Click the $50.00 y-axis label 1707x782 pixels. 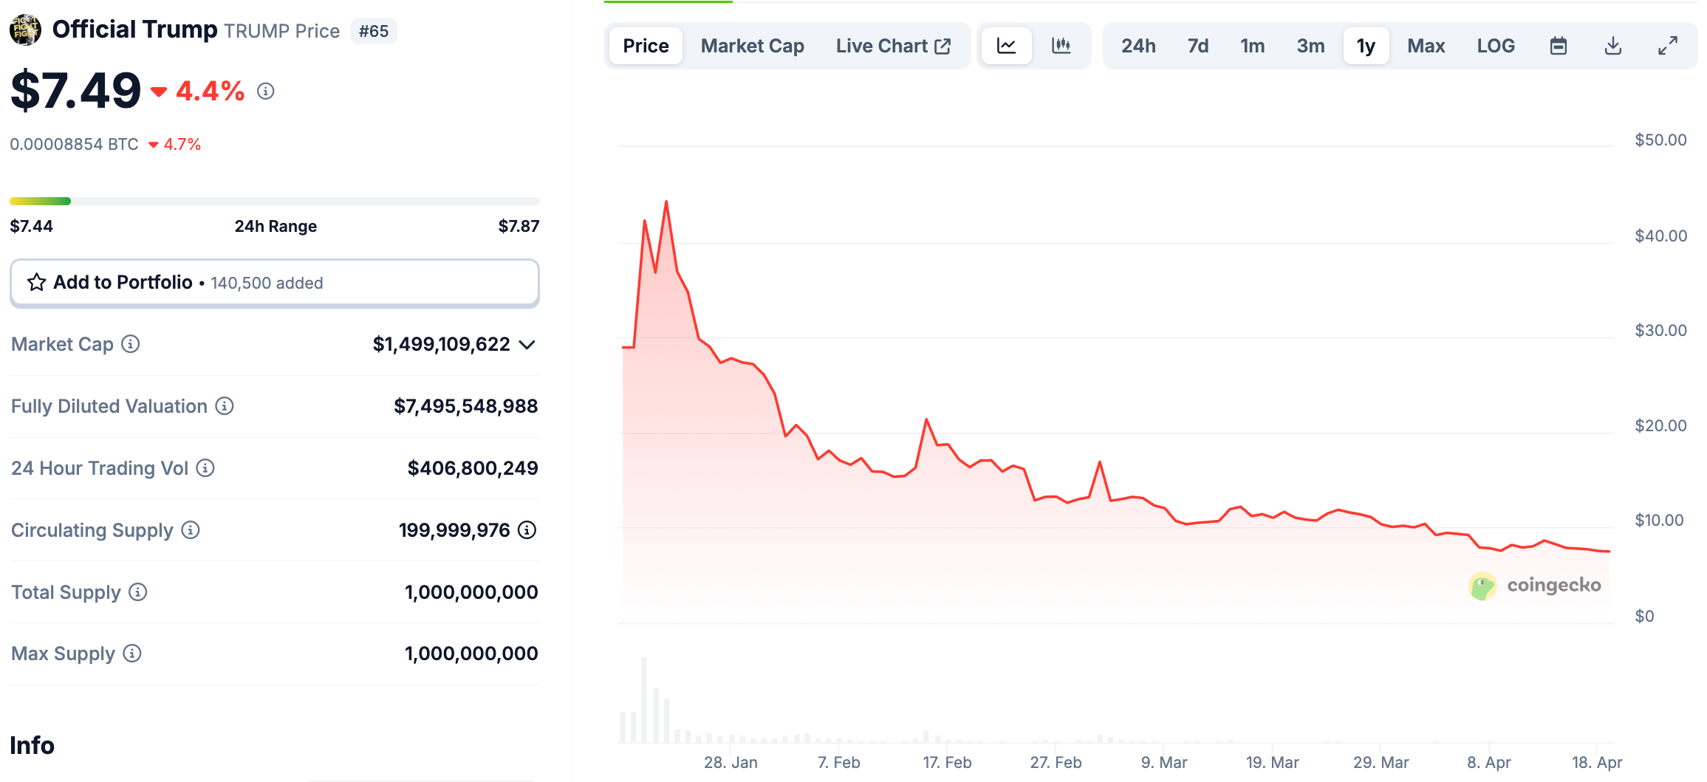click(1660, 140)
